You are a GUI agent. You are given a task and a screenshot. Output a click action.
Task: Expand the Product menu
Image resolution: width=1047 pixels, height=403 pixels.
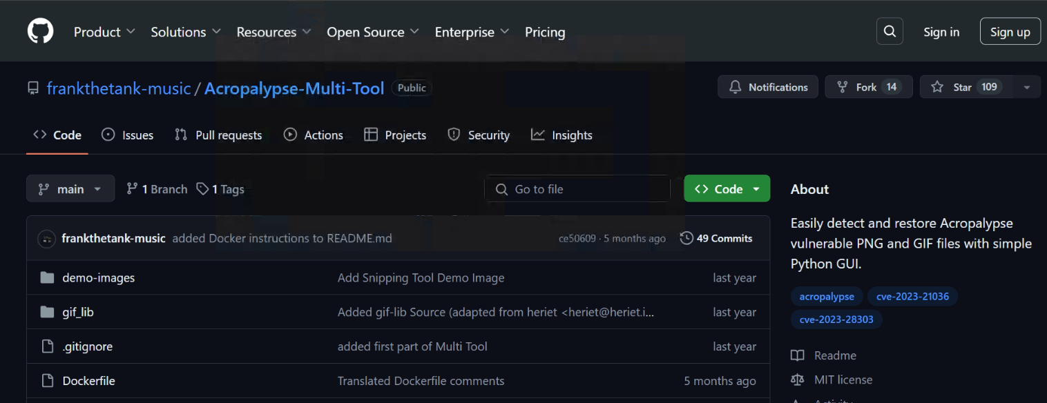pos(104,32)
